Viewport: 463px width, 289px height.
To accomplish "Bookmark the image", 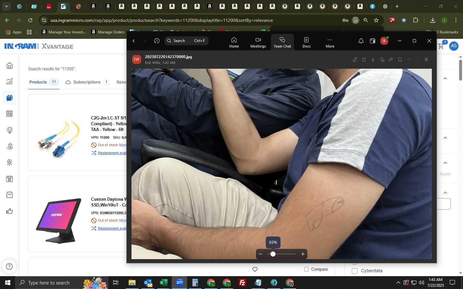I will pos(400,59).
